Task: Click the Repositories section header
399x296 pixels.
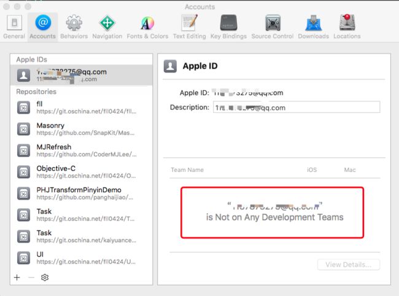Action: coord(36,92)
